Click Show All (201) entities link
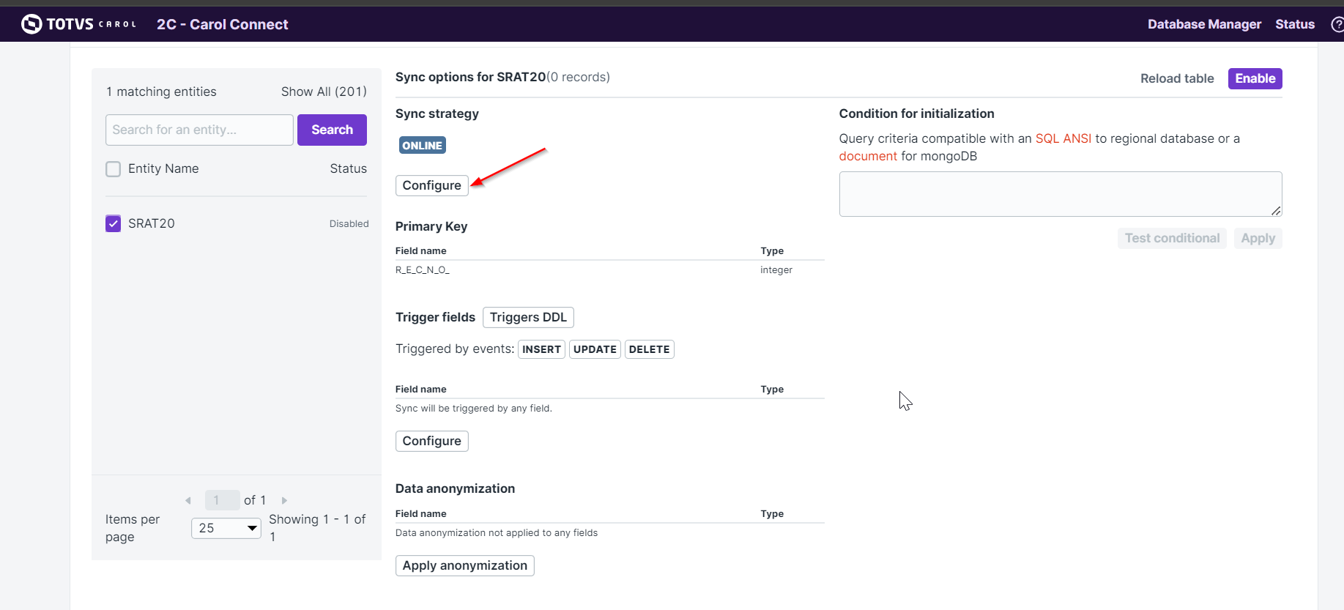Viewport: 1344px width, 610px height. 324,92
